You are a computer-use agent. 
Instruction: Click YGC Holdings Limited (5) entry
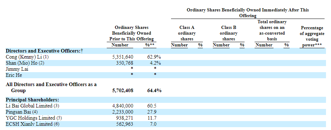tap(34, 118)
